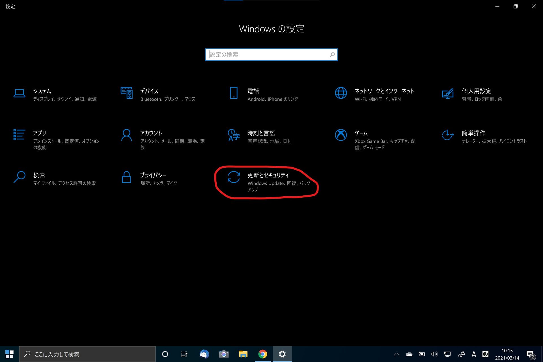Show hidden system tray icons chevron
Screen dimensions: 543x362
397,354
